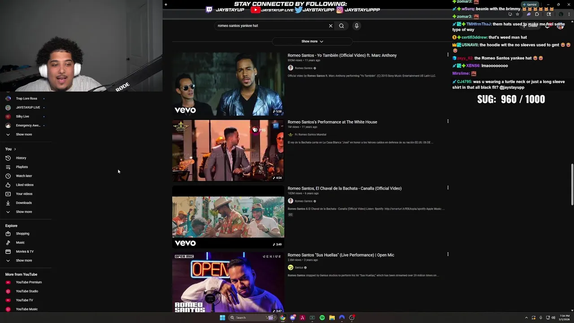Screen dimensions: 574x323
Task: Open Chrome's three-dot menu
Action: [569, 14]
